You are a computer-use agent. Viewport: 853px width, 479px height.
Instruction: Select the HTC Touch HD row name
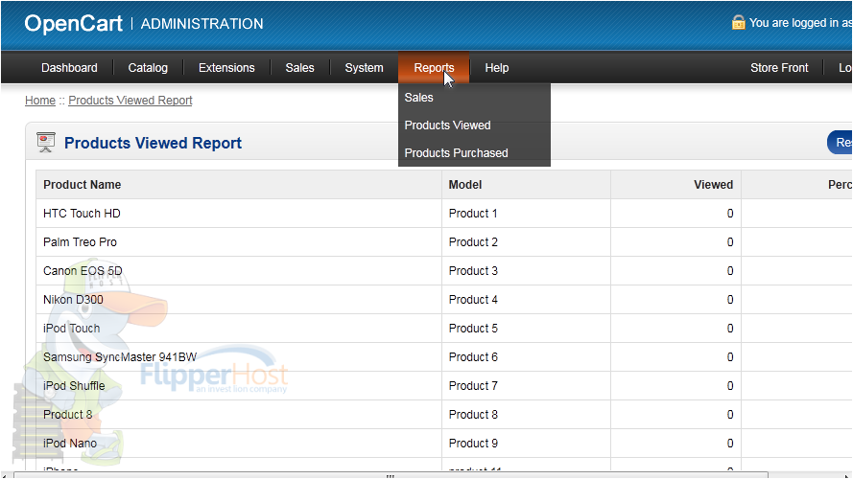(x=82, y=214)
